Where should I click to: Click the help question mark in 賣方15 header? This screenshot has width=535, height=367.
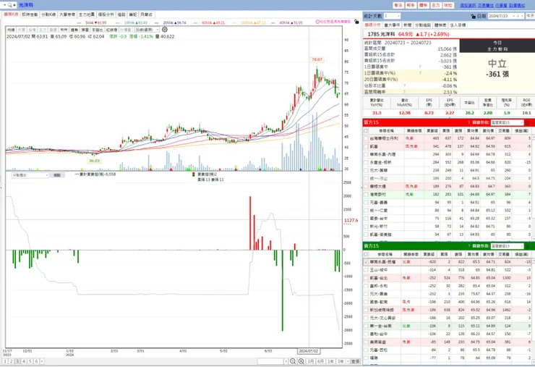[x=468, y=246]
